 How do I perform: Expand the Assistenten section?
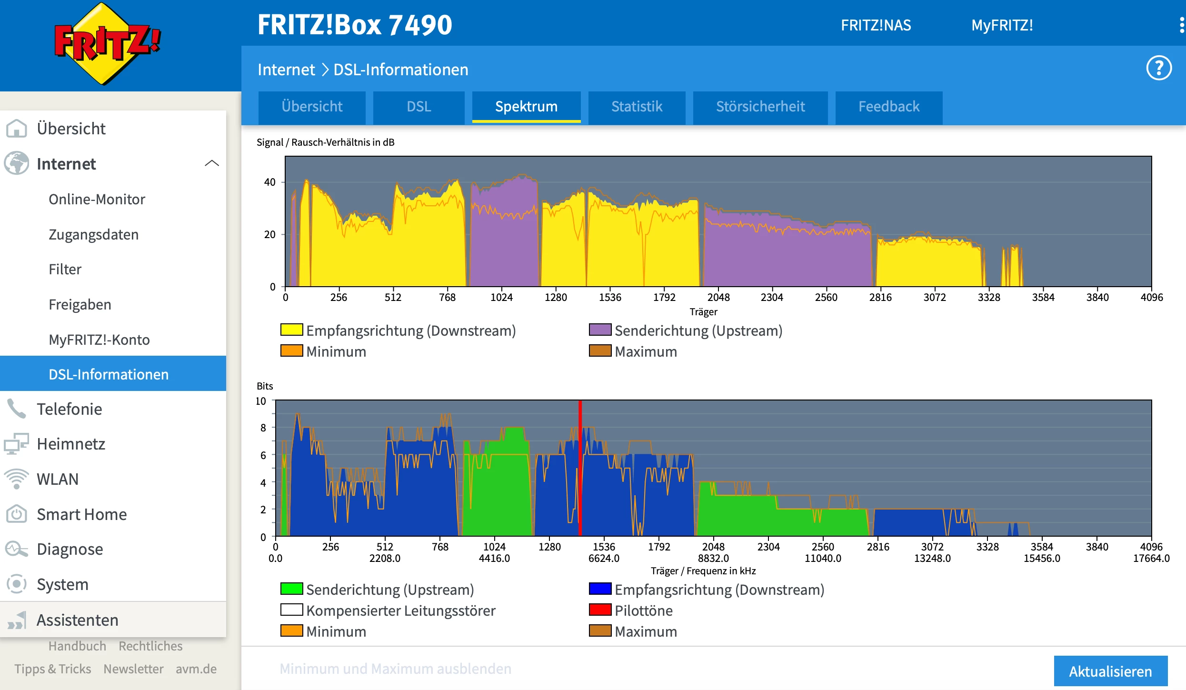(77, 620)
